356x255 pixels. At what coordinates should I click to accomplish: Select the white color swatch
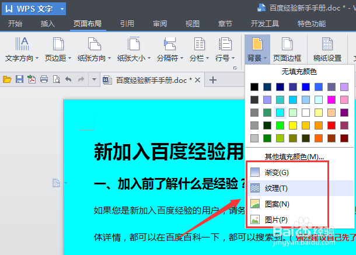point(306,113)
